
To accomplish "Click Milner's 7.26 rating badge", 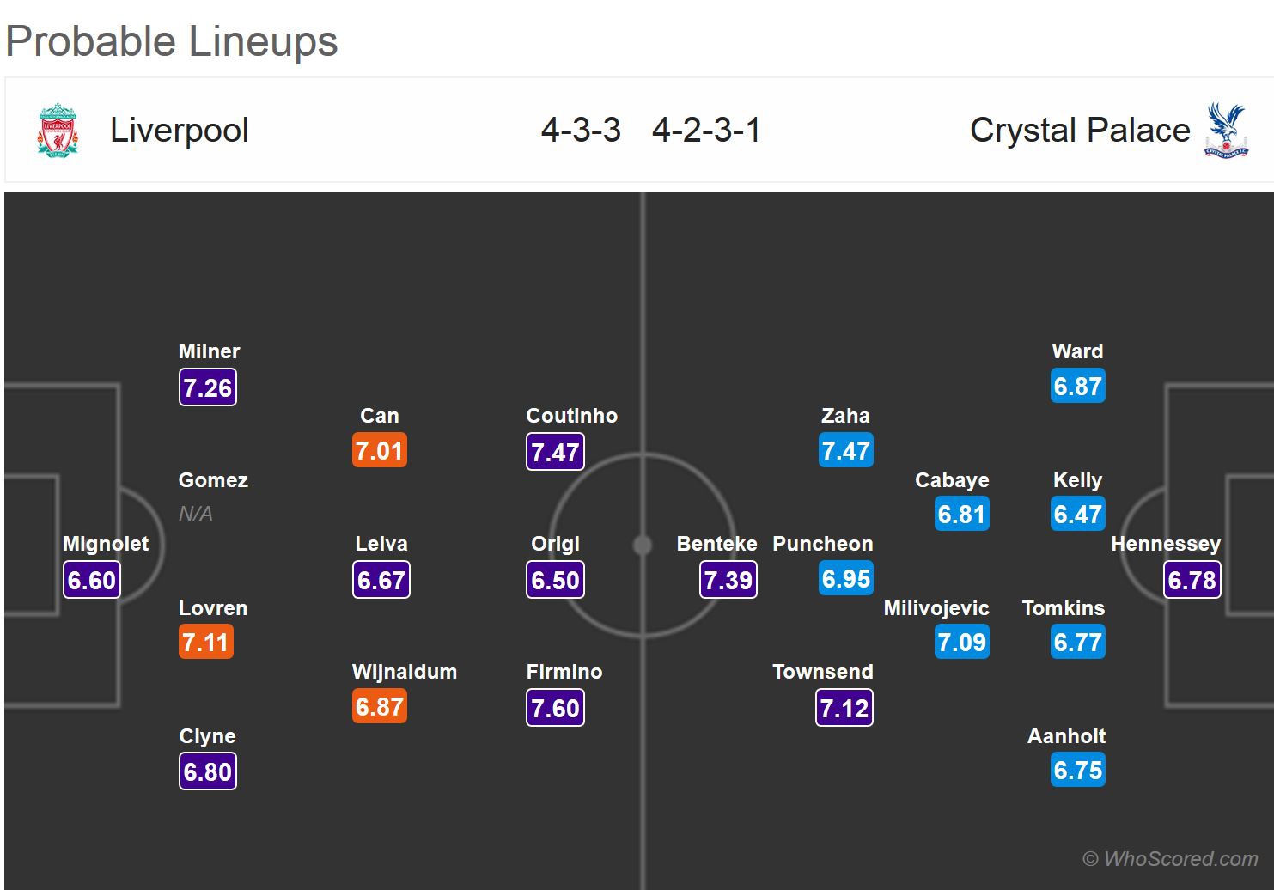I will [x=207, y=387].
